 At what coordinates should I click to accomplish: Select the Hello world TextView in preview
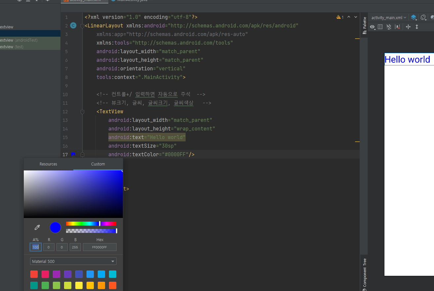[409, 59]
